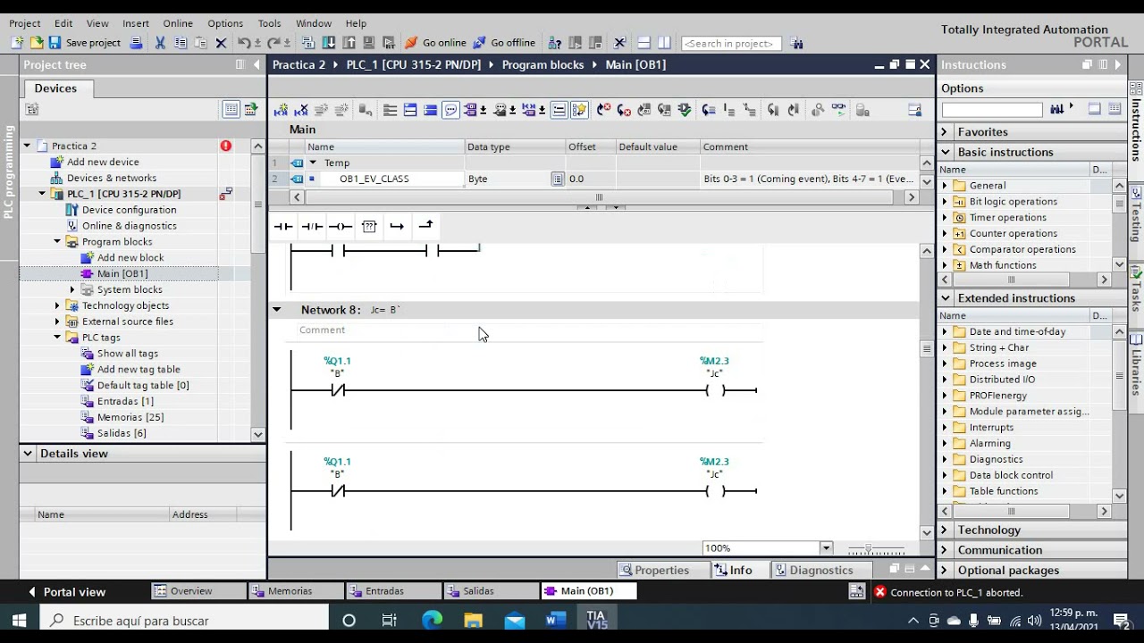This screenshot has width=1144, height=643.
Task: Click the Cut scissors icon
Action: [x=160, y=43]
